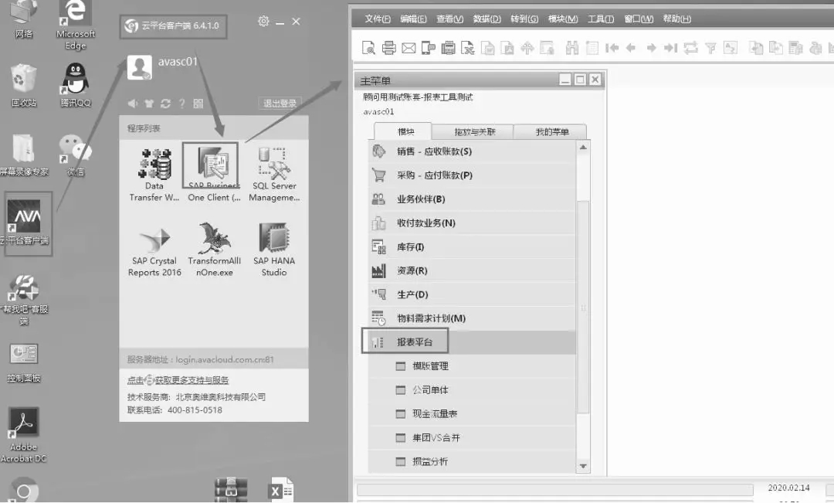Launch SQL Server Management program
Screen dimensions: 834x503
click(x=274, y=175)
